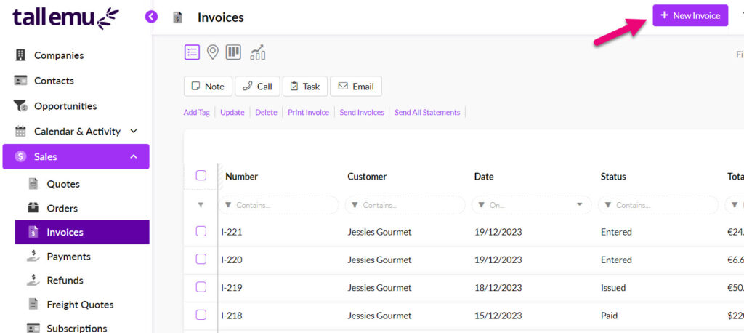Switch to kanban board view
The image size is (744, 333).
pos(233,52)
